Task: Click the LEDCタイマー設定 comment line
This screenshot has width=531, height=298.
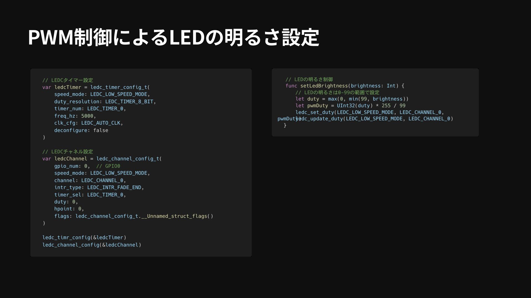Action: pyautogui.click(x=67, y=80)
